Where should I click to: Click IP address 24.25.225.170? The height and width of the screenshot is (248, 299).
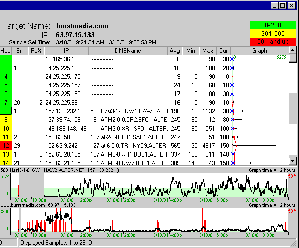[x=63, y=77]
